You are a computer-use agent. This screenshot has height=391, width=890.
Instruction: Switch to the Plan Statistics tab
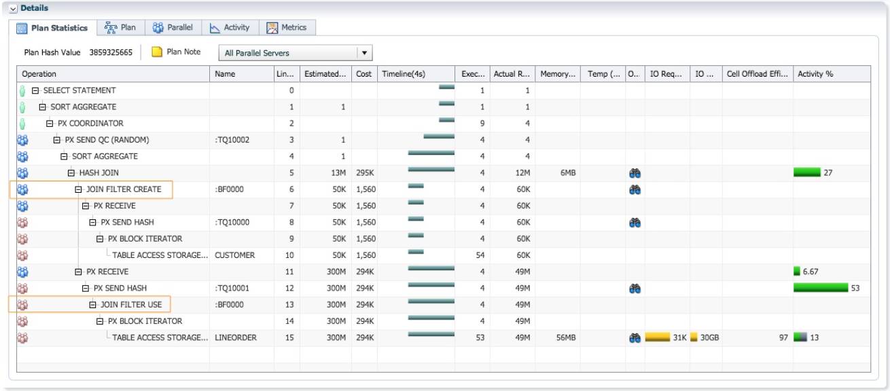52,28
